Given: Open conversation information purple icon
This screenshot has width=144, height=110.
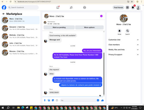Looking at the screenshot, I should click(101, 16).
